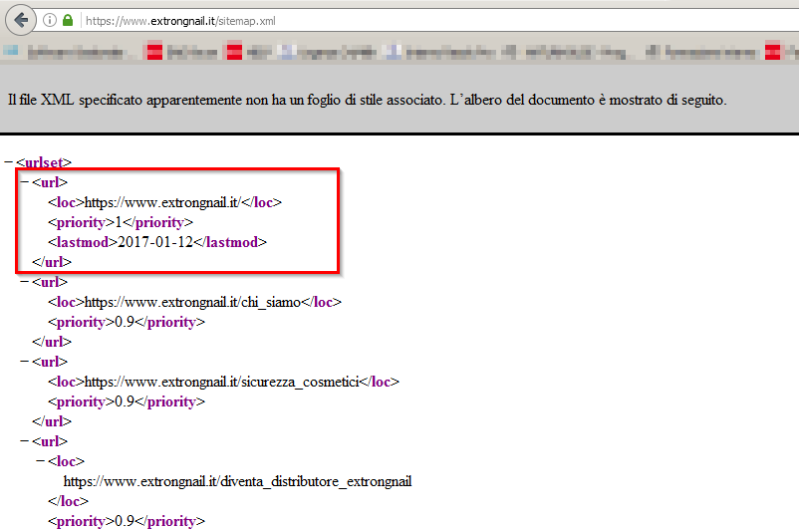Collapse the url node with lastmod 2017-01-12
799x530 pixels.
[x=25, y=182]
